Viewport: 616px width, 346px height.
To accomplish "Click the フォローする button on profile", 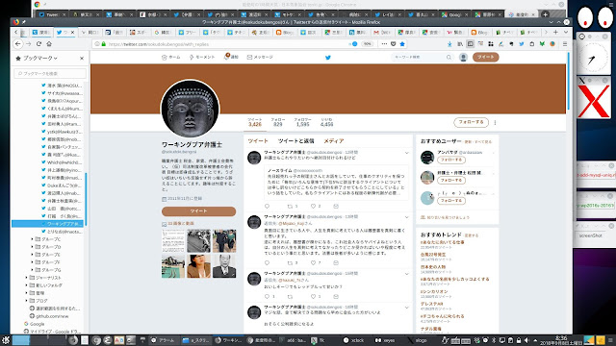I will click(471, 122).
